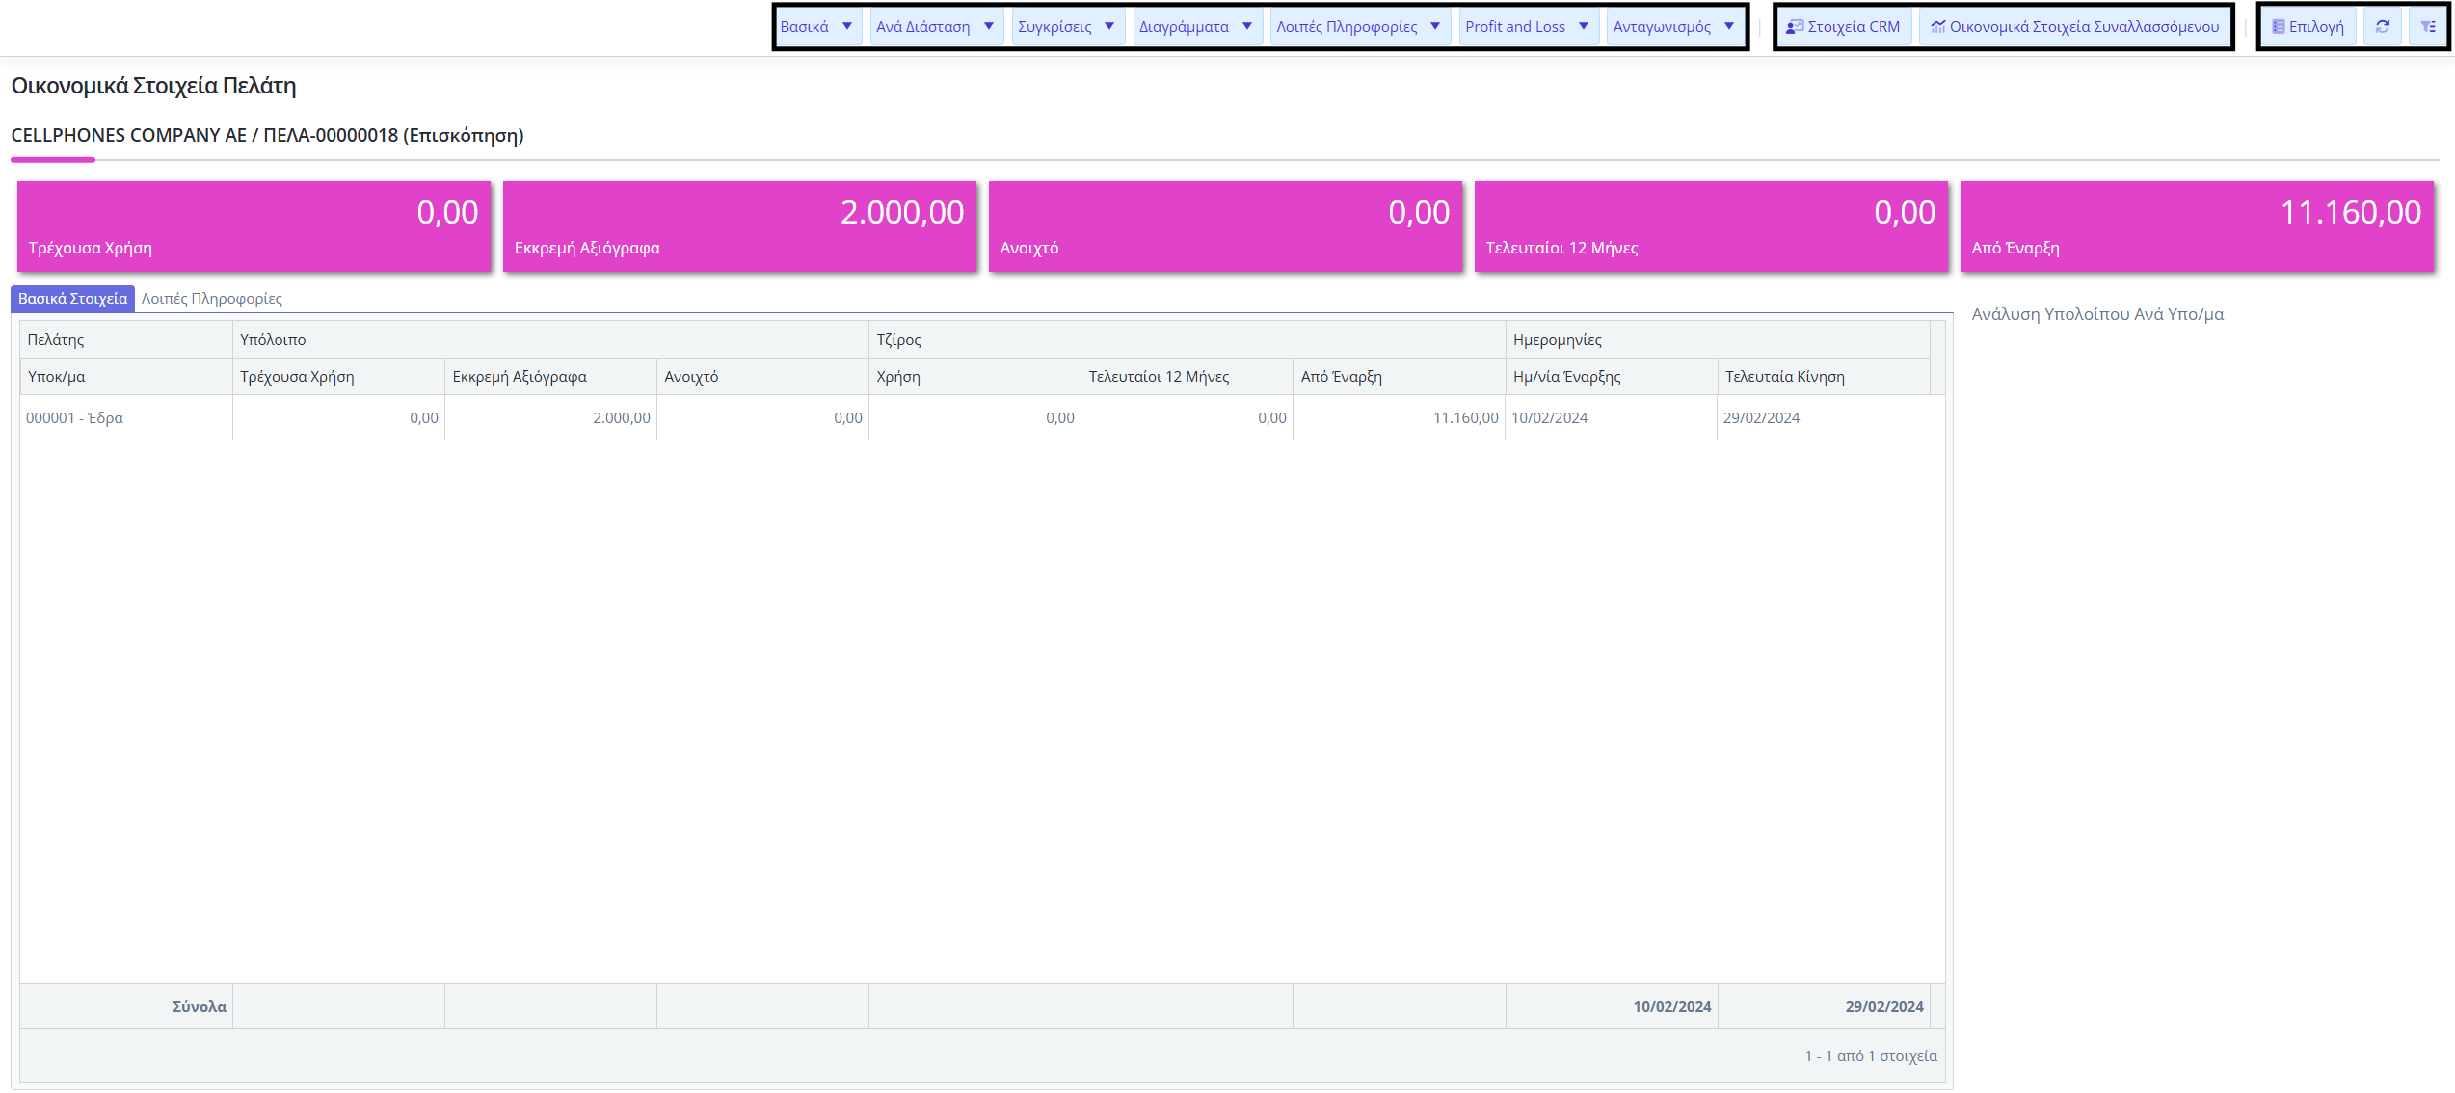Open Οικονομικά Στοιχεία Συναλλασσόμενου
The image size is (2455, 1093).
[x=2074, y=27]
